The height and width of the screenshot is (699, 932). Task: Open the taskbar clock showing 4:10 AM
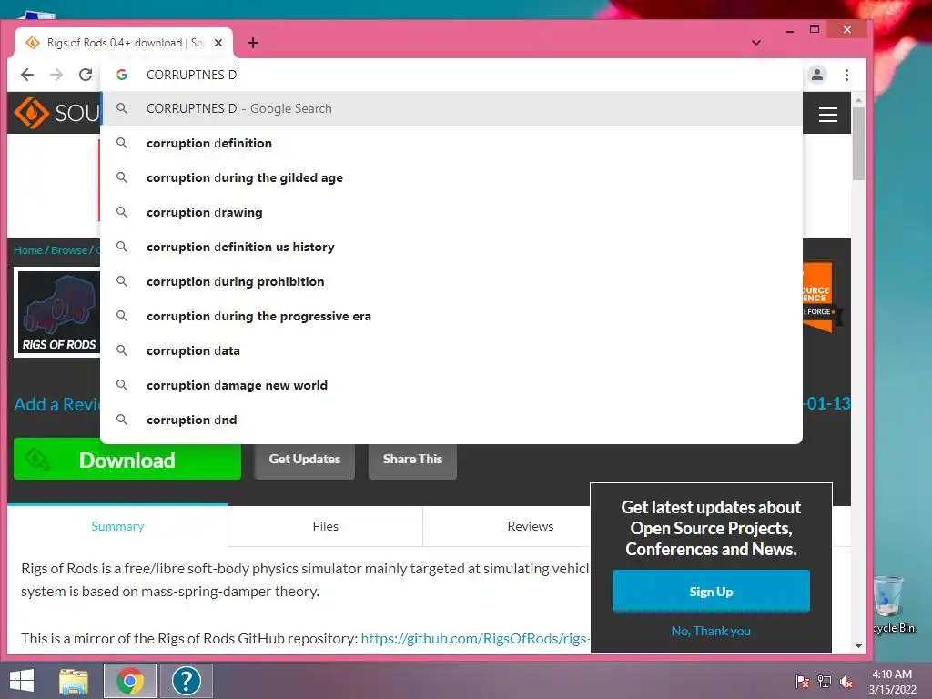892,682
